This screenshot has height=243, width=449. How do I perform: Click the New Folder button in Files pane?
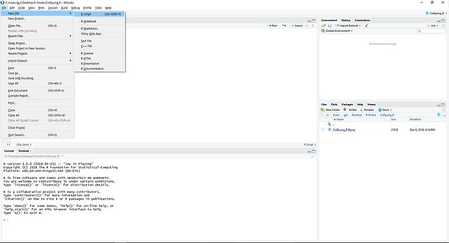(x=331, y=110)
